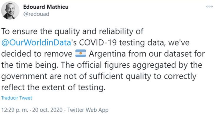Click Edouard Mathieu's profile avatar photo
215x115 pixels.
(10, 10)
